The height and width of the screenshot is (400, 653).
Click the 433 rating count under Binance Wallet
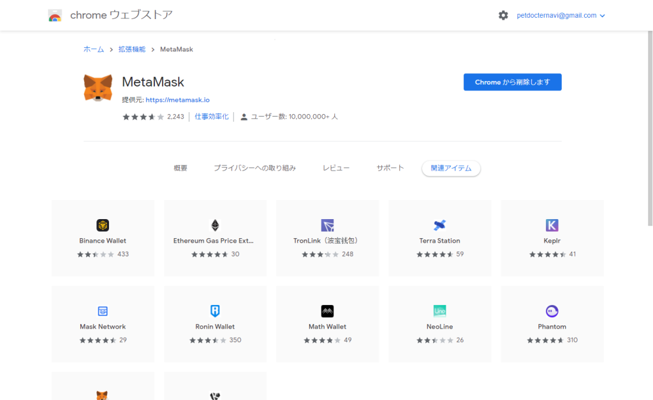pos(123,255)
